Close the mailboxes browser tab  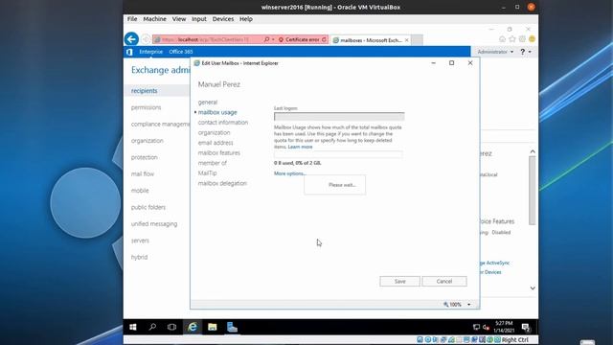(406, 40)
